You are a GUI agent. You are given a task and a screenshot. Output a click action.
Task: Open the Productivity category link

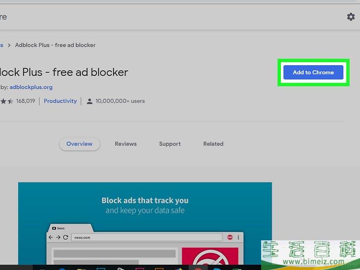pos(60,101)
